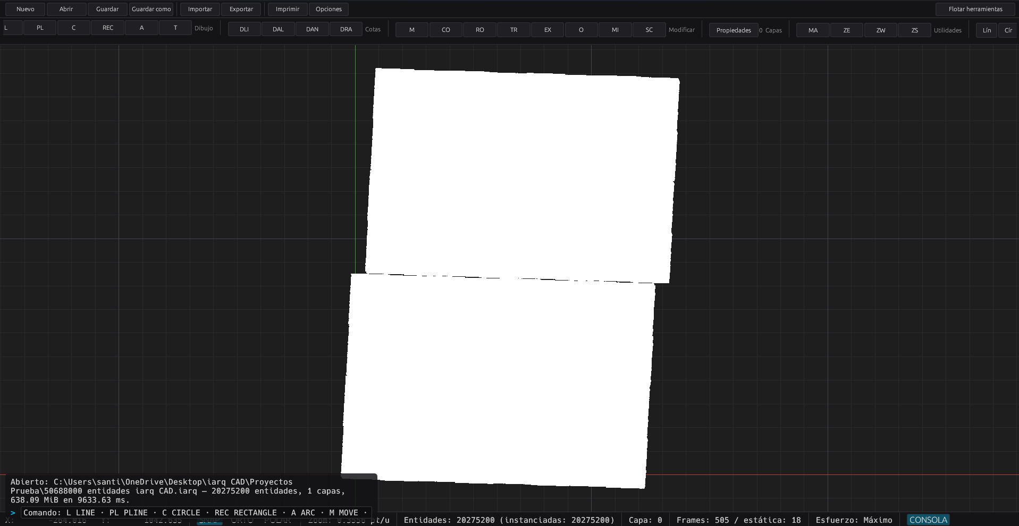The height and width of the screenshot is (526, 1019).
Task: Select the RO rotate tool
Action: [480, 30]
